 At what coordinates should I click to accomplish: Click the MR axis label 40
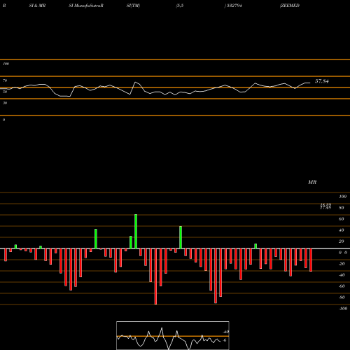[x=342, y=230]
